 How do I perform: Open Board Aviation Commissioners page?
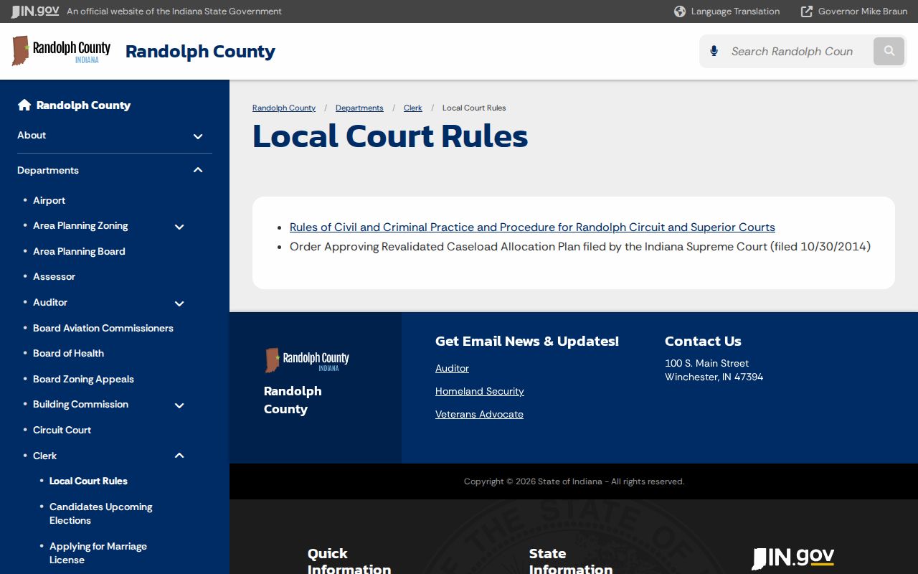tap(103, 328)
